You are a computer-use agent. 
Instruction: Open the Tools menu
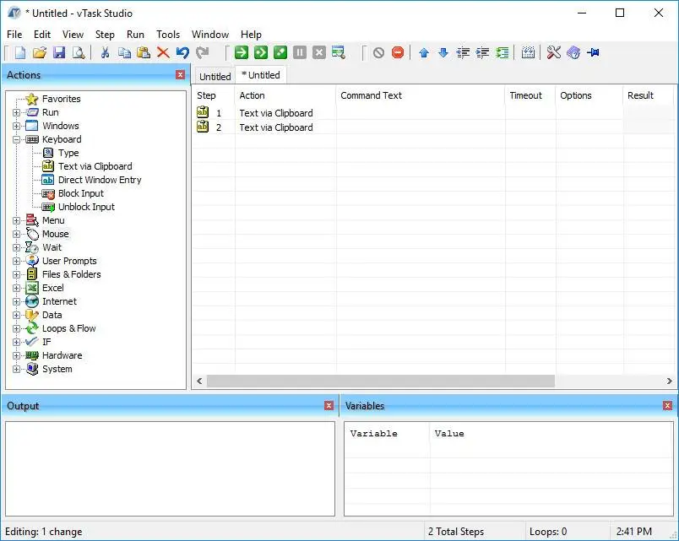click(168, 35)
